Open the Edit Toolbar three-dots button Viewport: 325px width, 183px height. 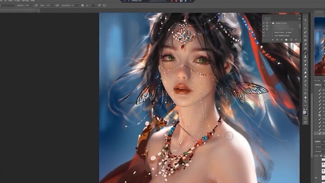tap(305, 105)
